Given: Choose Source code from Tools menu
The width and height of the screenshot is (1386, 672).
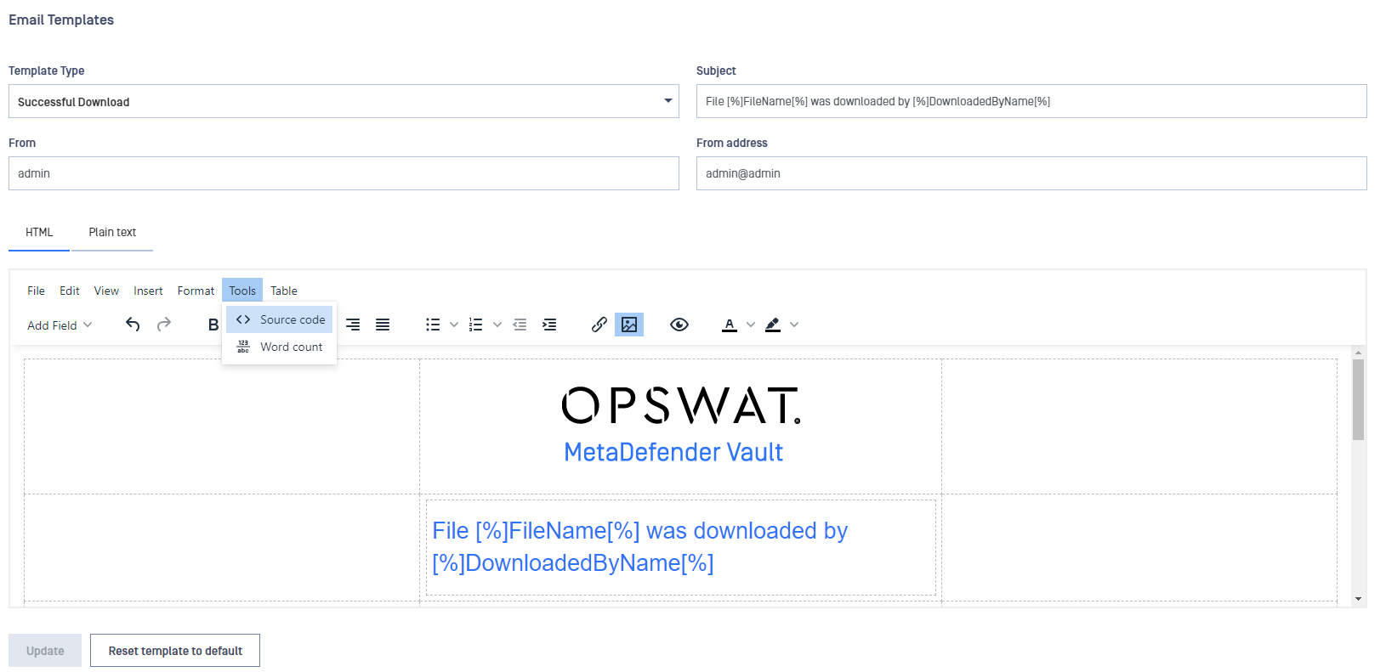Looking at the screenshot, I should coord(280,319).
